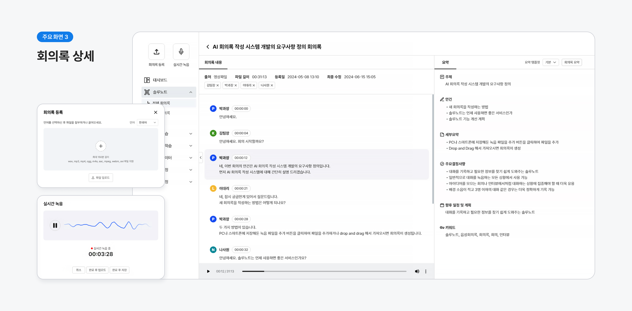Click the audio progress bar to seek

pyautogui.click(x=324, y=271)
